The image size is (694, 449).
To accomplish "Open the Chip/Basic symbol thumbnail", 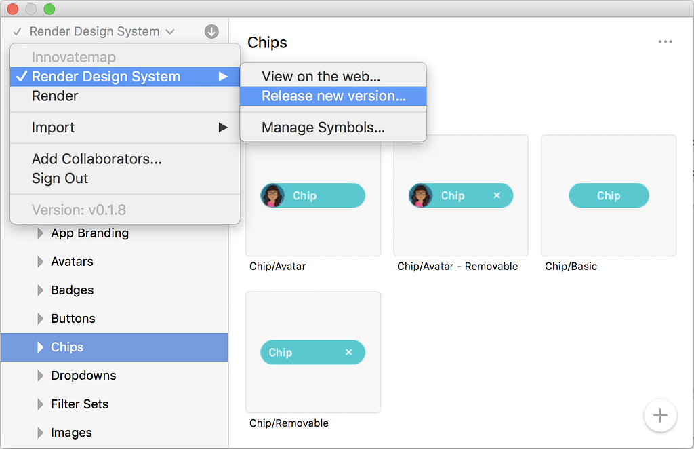I will coord(609,195).
